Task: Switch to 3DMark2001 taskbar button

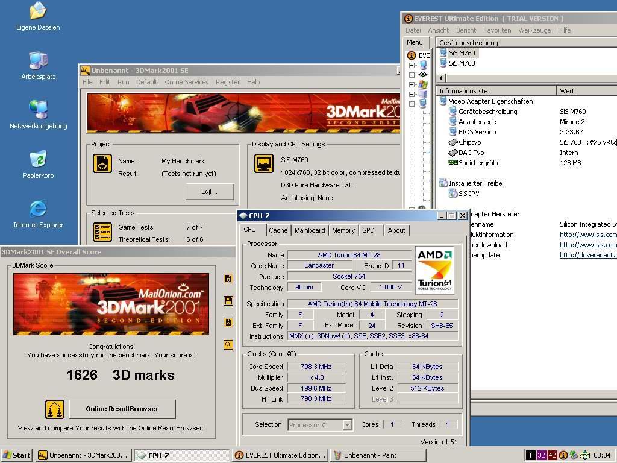Action: 83,455
